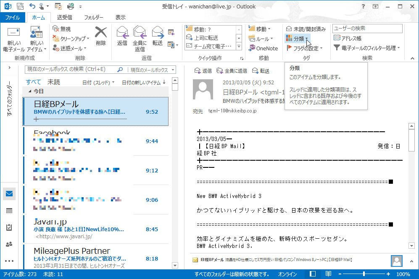Switch to Calendar view in navigation
419x279 pixels.
coord(9,211)
